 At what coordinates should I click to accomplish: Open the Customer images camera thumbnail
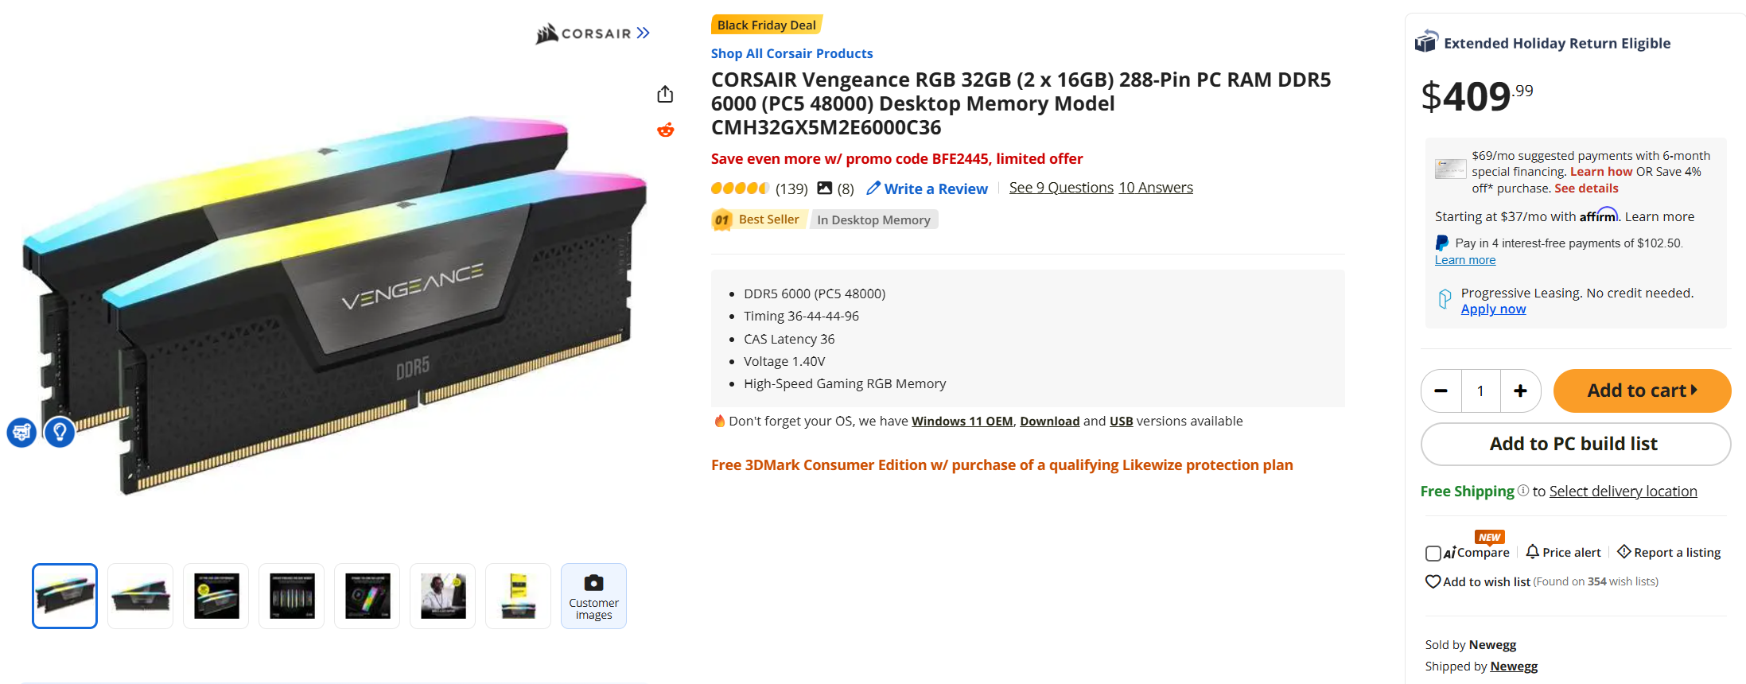[x=593, y=596]
